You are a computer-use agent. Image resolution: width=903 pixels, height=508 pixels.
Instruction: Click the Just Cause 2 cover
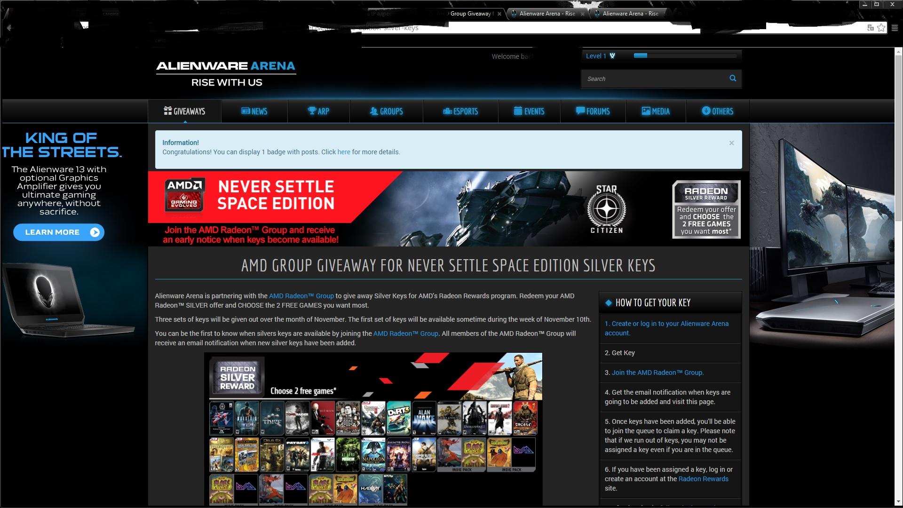pos(323,455)
